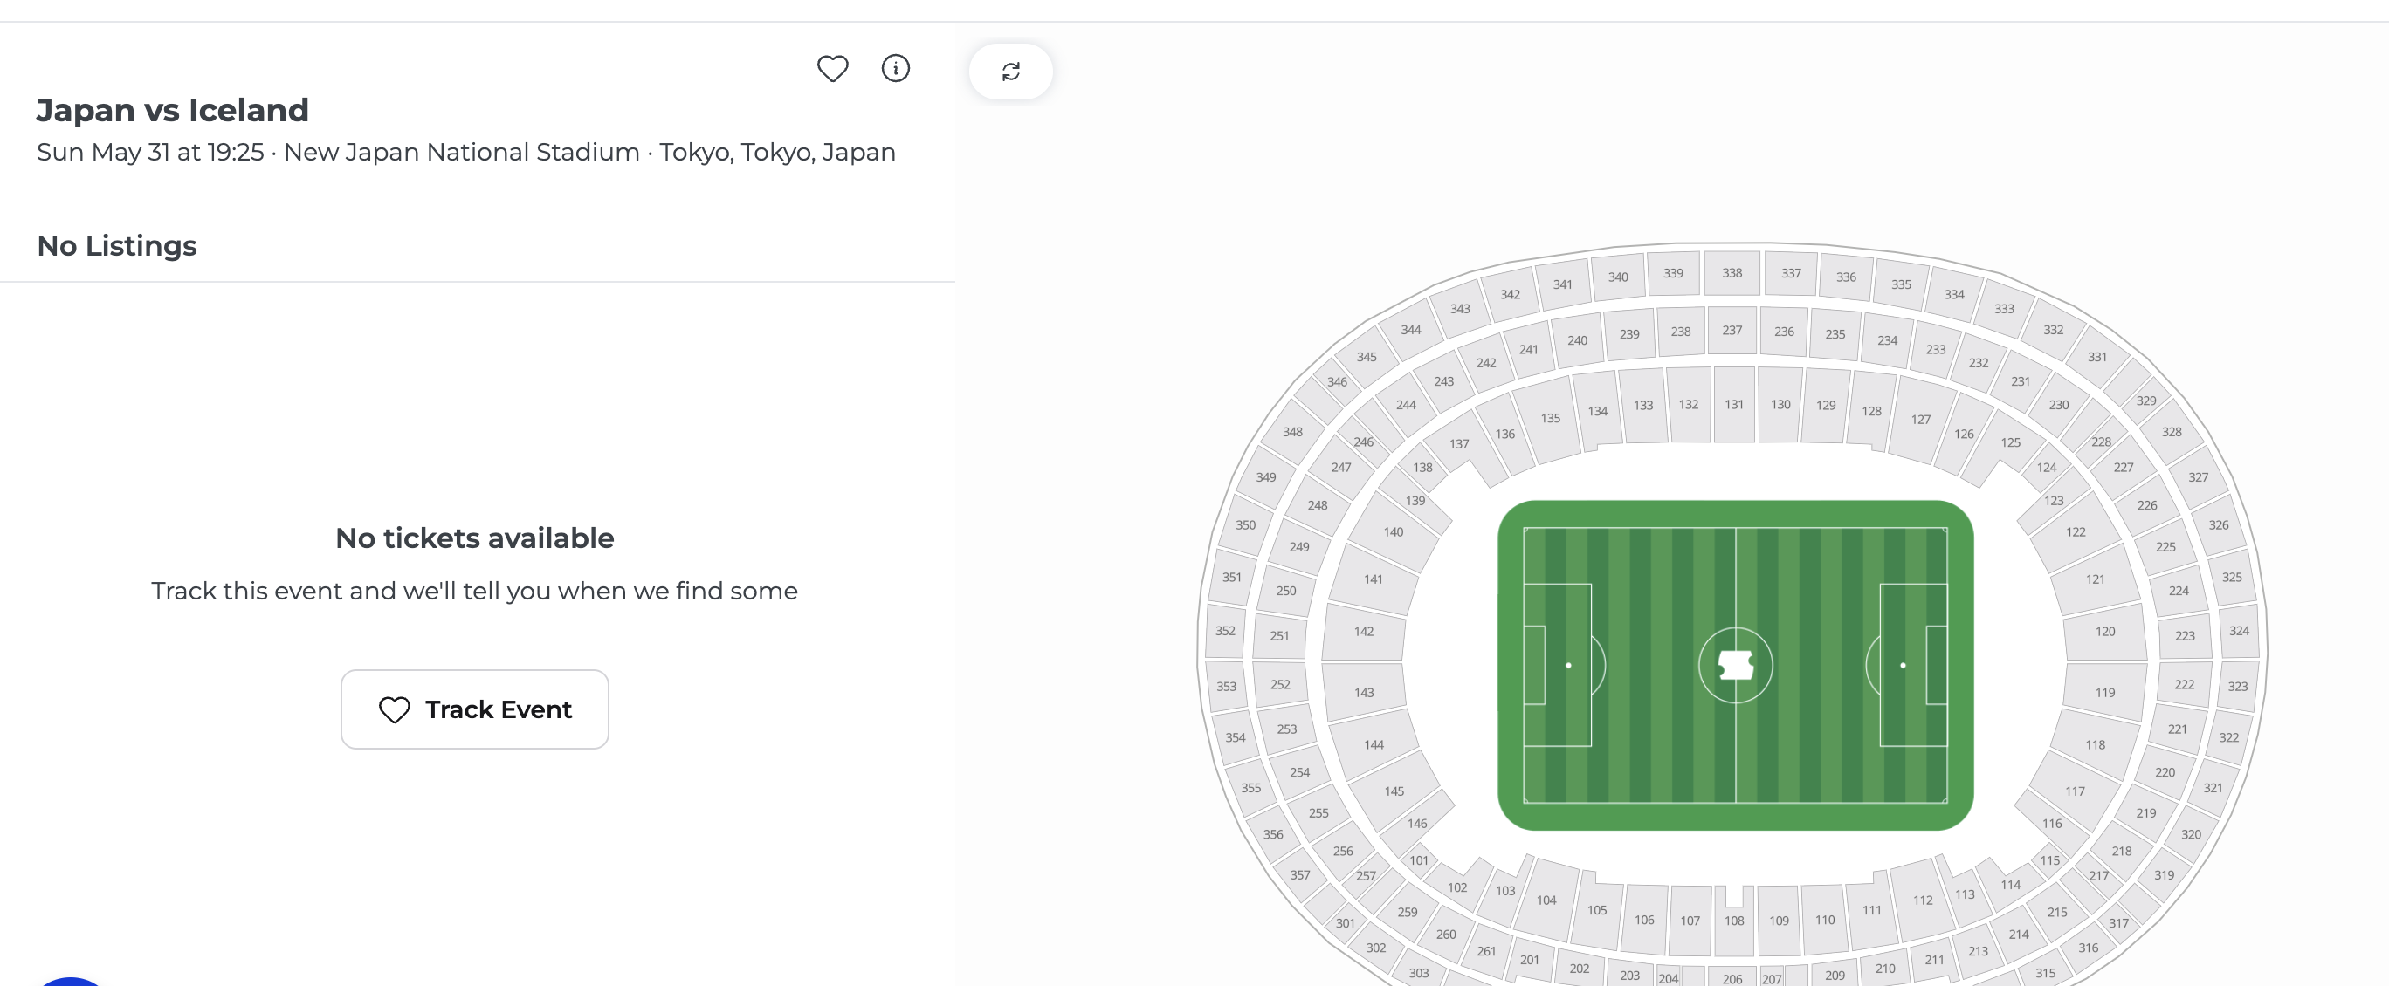The width and height of the screenshot is (2389, 986).
Task: Click the Japan vs Iceland title
Action: 173,110
